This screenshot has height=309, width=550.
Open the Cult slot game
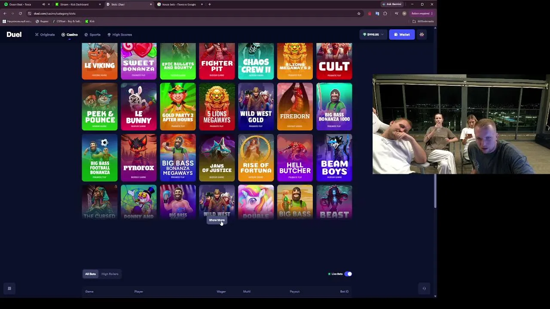coord(334,61)
